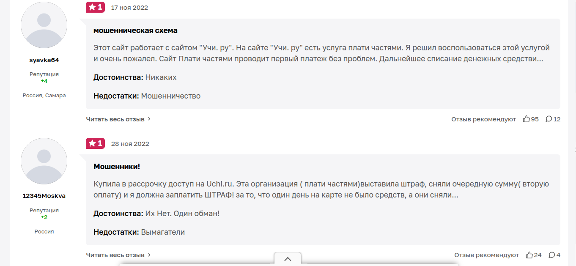Click the 'Отзыв рекомендуют' label on first review

click(483, 119)
